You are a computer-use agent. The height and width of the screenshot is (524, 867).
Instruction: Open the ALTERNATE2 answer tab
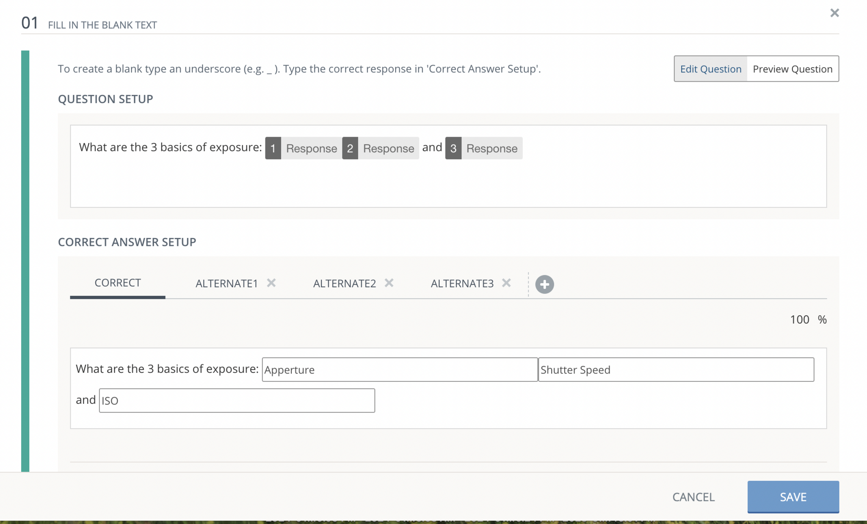[344, 283]
